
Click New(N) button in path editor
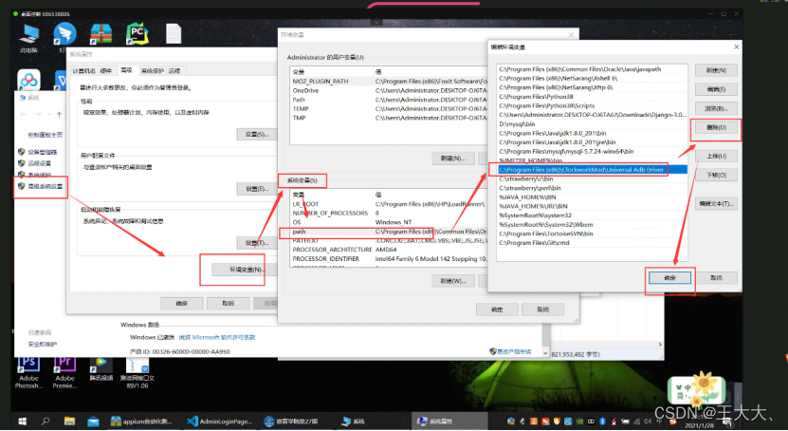(716, 70)
